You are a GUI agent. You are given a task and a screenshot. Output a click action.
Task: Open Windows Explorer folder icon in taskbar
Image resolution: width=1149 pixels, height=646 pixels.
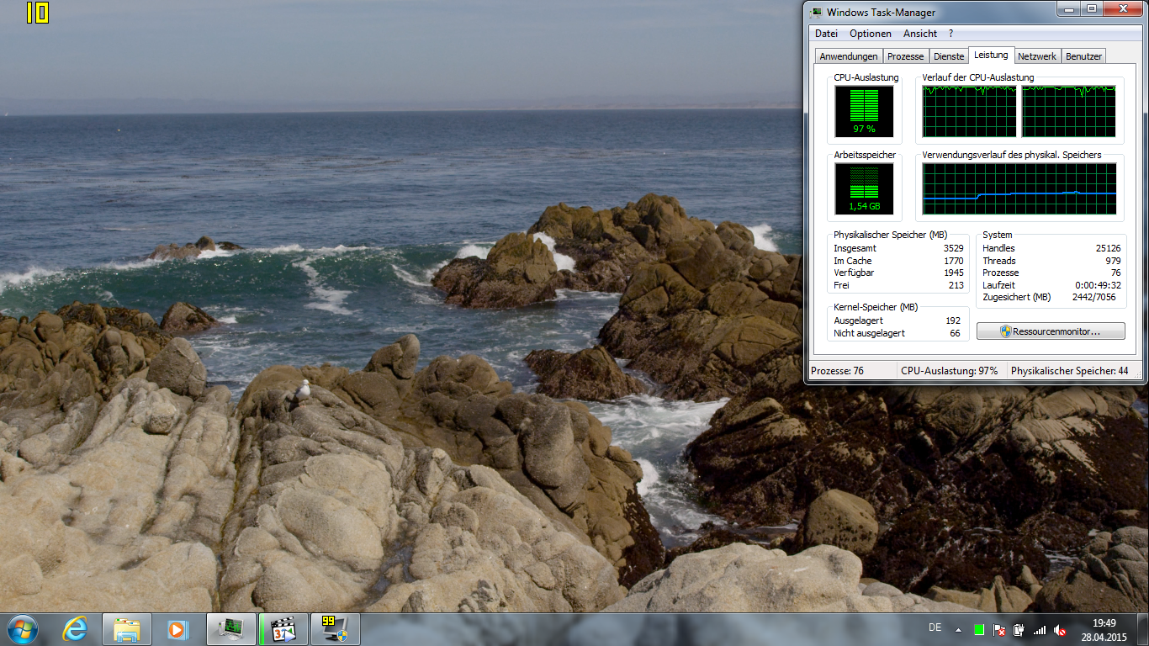[x=127, y=629]
